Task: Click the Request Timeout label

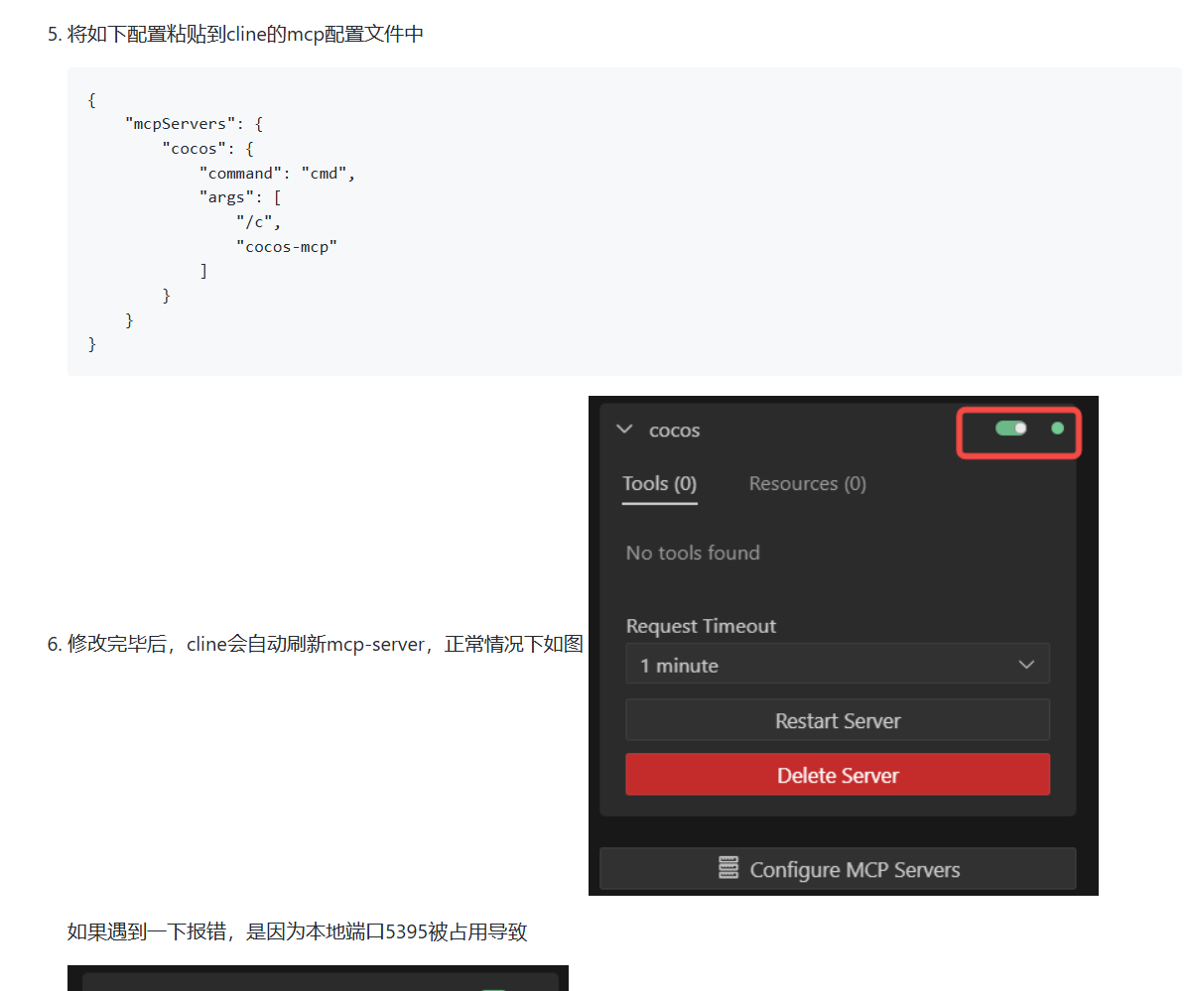Action: pos(701,626)
